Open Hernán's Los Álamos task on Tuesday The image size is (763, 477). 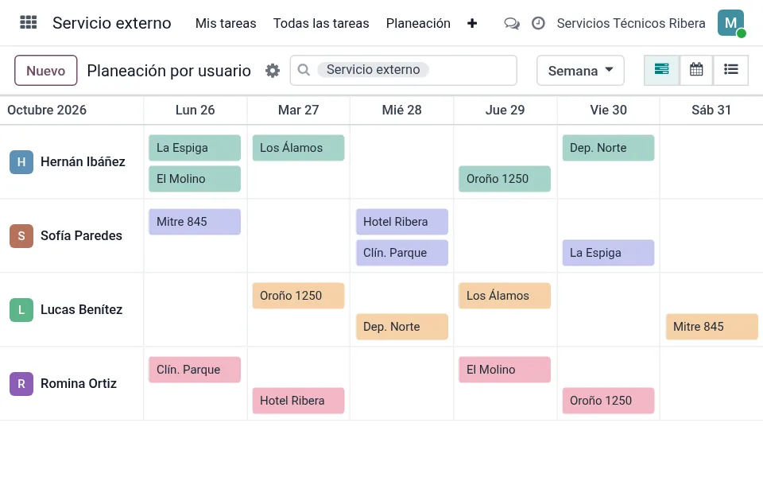298,148
